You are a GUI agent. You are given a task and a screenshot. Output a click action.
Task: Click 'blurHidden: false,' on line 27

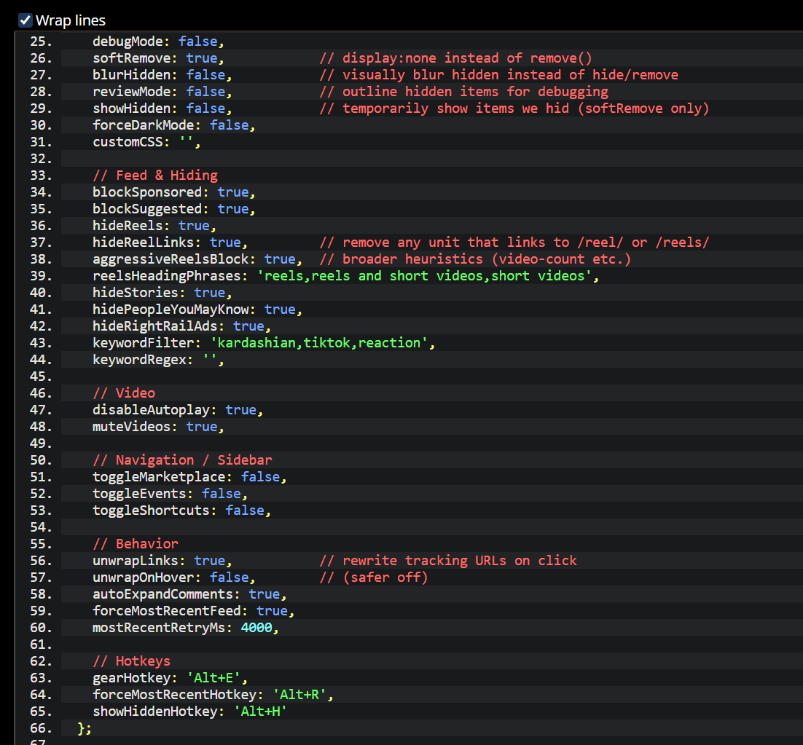pyautogui.click(x=162, y=75)
